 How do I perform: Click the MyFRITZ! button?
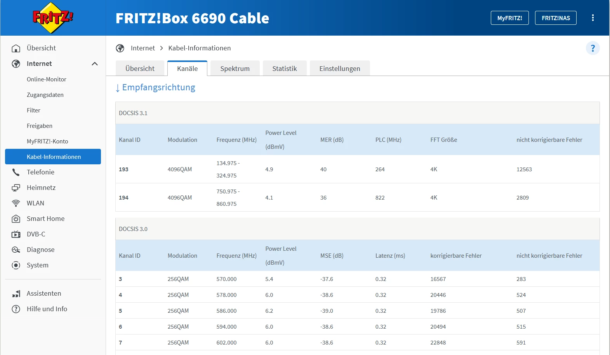(510, 18)
